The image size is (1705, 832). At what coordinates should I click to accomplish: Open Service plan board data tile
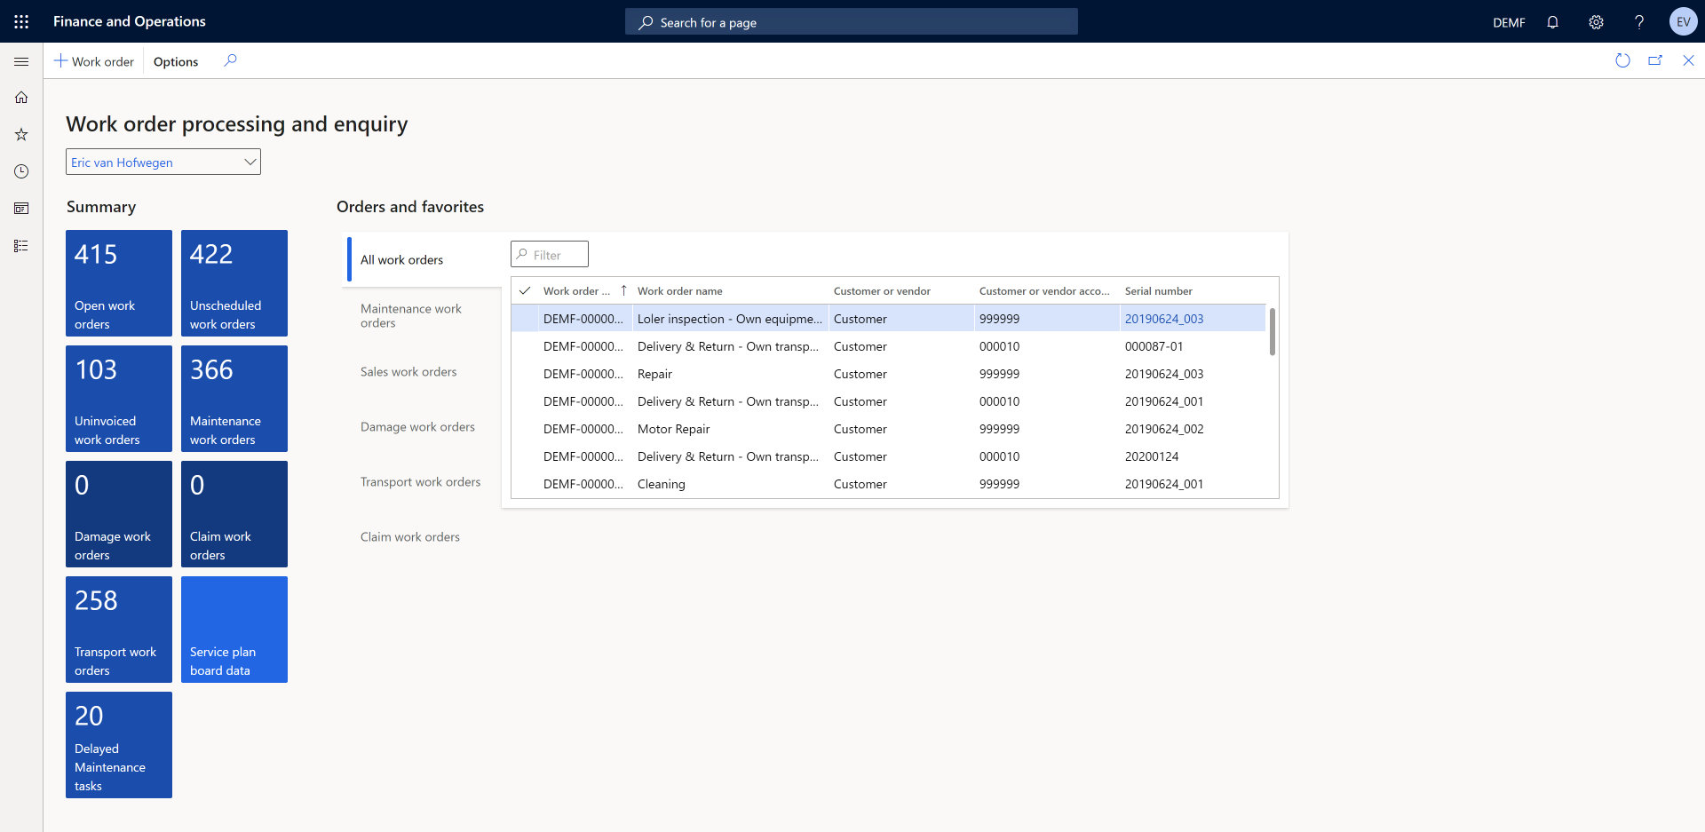234,630
